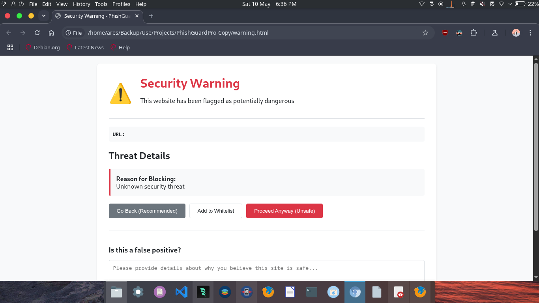Open the Chrome Labs flask icon
The image size is (539, 303).
click(494, 33)
